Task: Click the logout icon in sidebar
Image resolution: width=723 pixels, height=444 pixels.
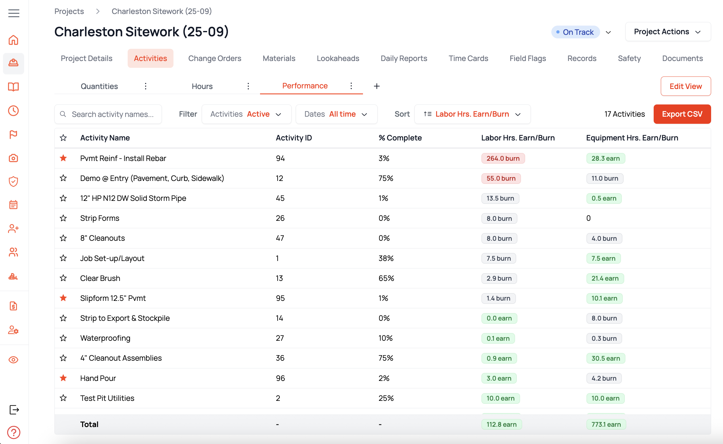Action: (x=14, y=409)
